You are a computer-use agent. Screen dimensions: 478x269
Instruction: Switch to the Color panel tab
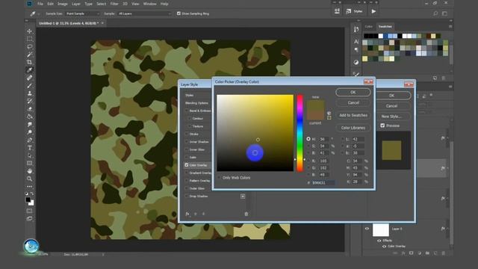pyautogui.click(x=369, y=27)
